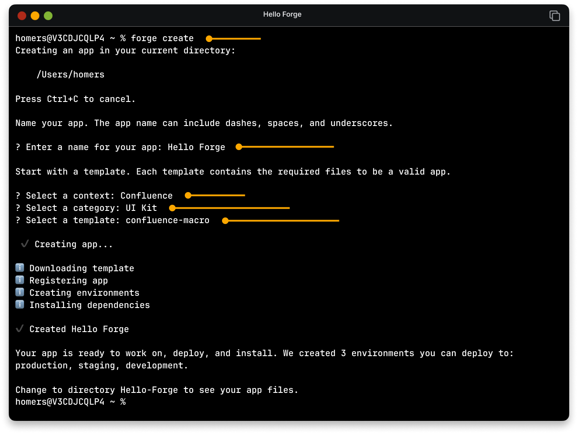
Task: Click the '/Users/homers' directory path
Action: [x=70, y=75]
